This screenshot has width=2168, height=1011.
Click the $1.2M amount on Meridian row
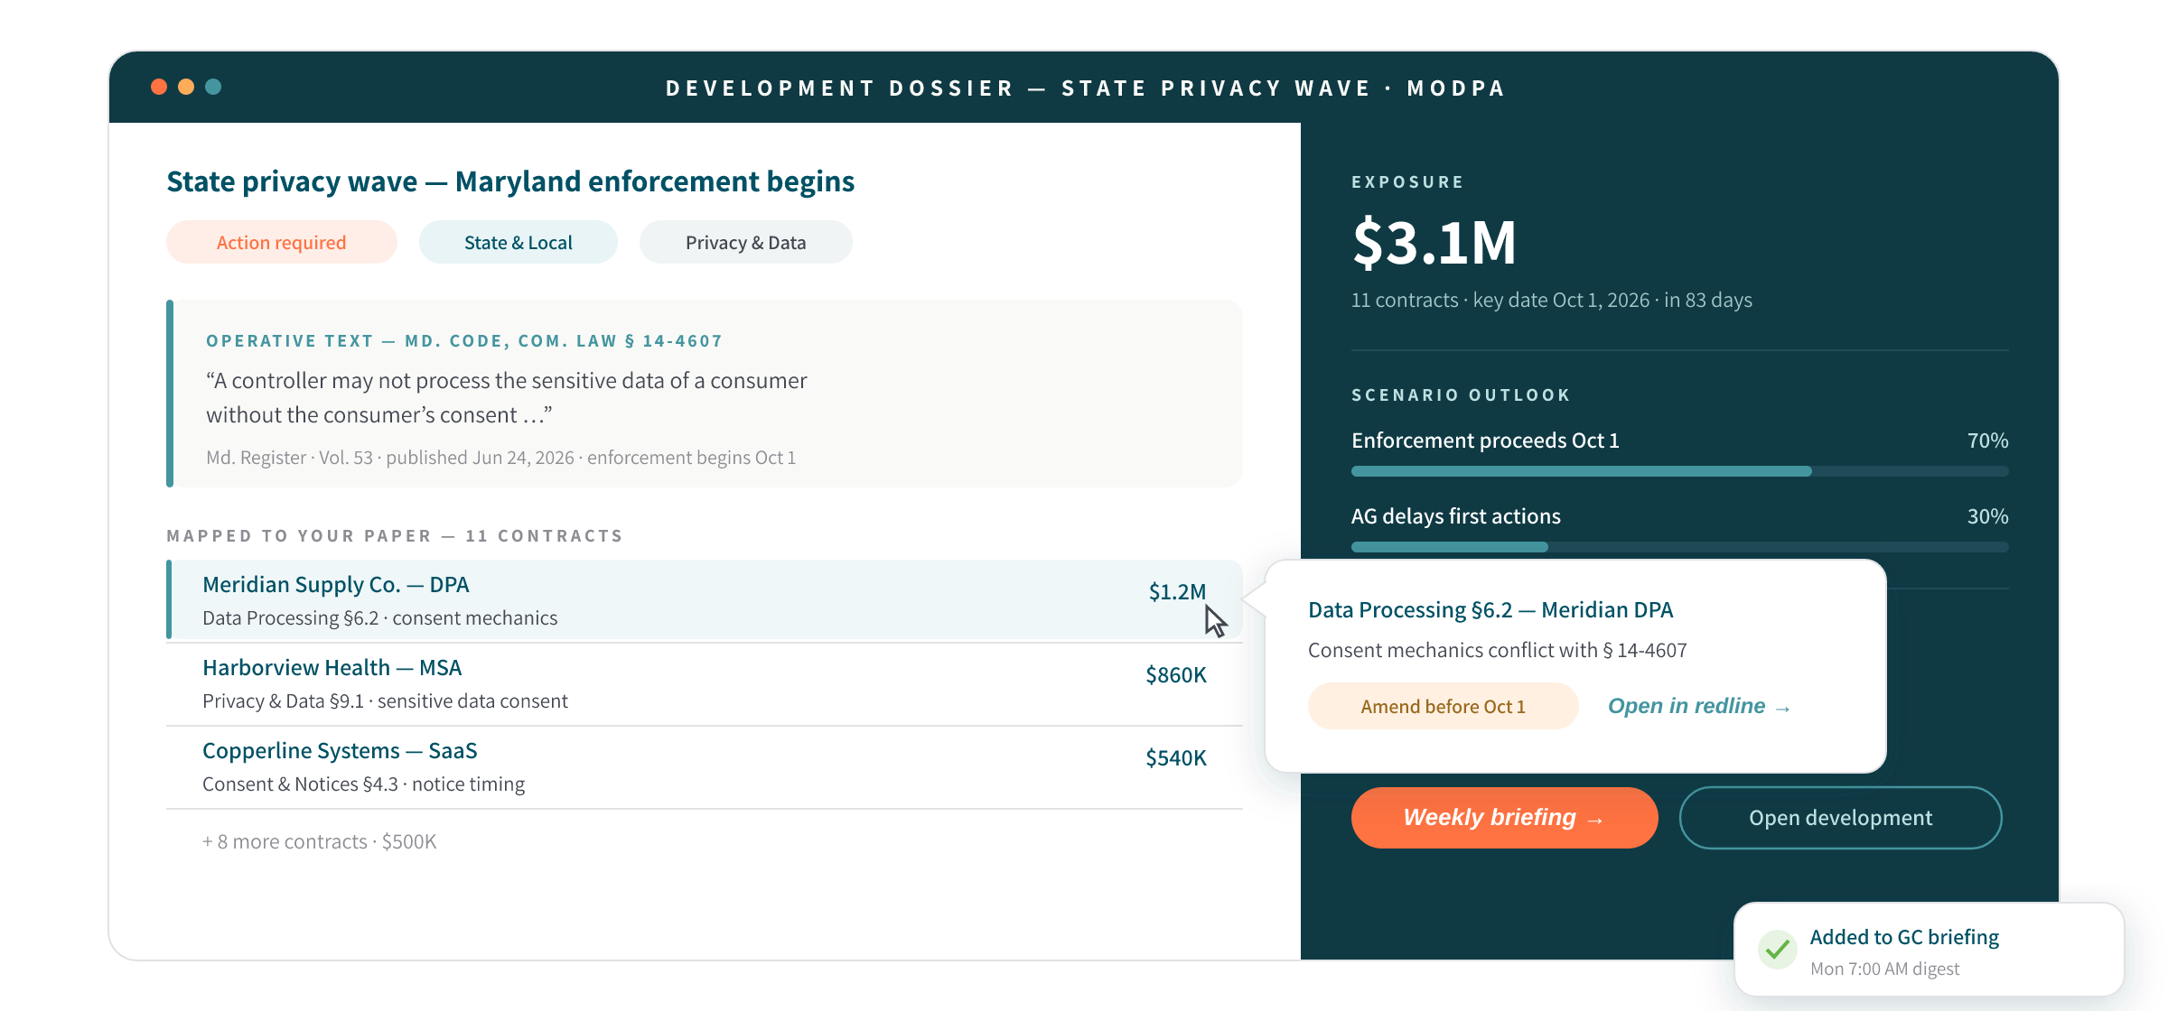[1177, 591]
